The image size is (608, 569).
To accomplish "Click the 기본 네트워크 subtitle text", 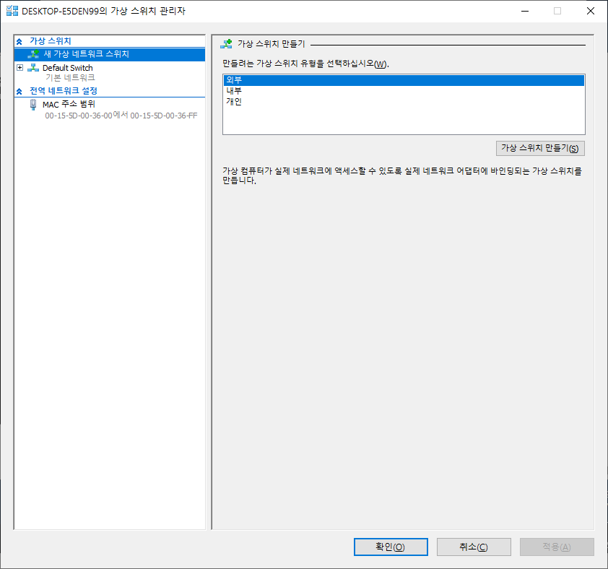I will pos(70,77).
